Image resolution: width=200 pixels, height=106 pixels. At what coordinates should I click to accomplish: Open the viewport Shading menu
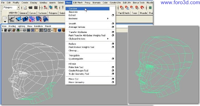[12, 26]
